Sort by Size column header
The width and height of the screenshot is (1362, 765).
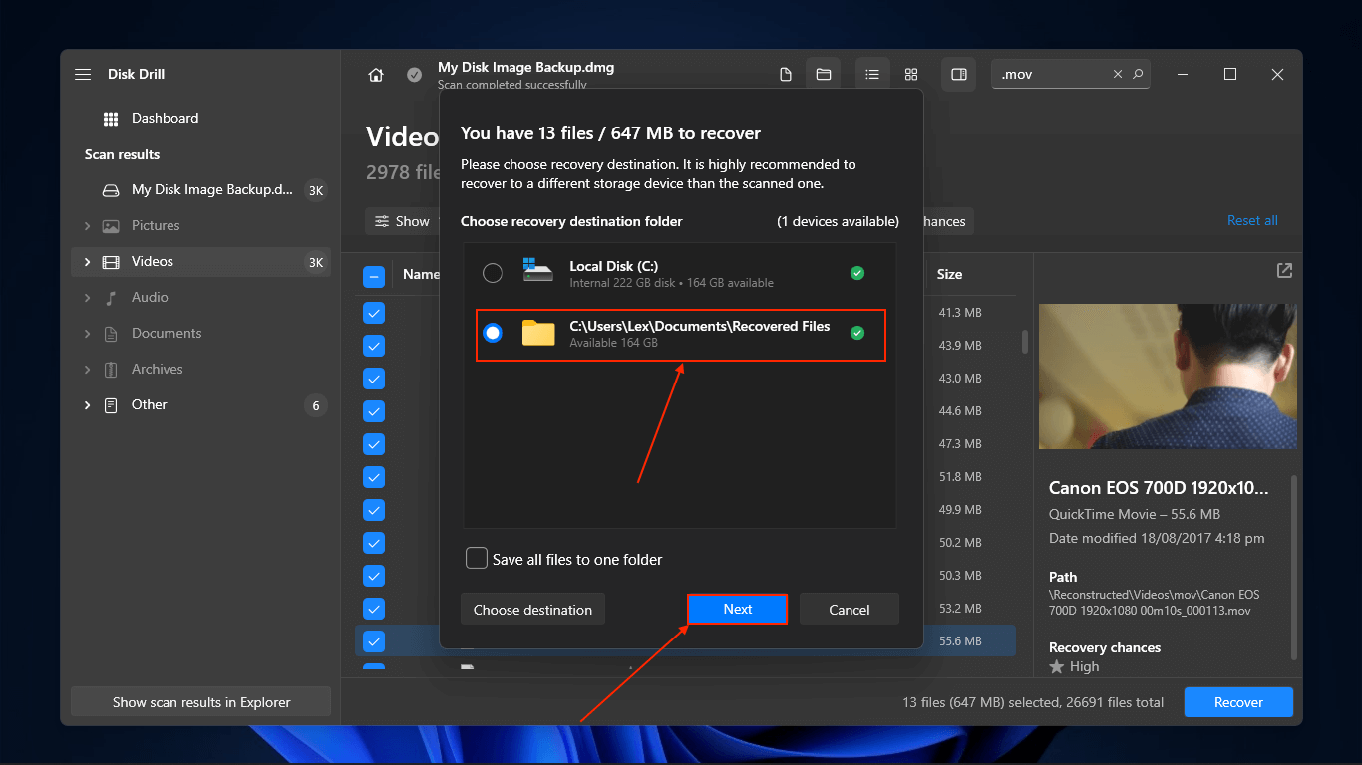point(950,274)
